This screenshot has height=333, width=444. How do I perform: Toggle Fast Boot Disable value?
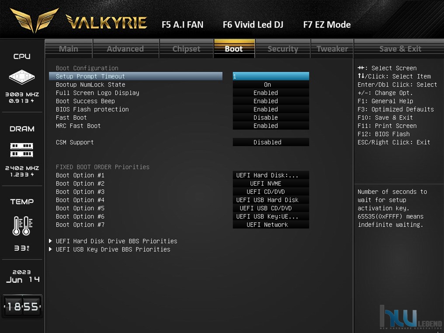tap(271, 118)
